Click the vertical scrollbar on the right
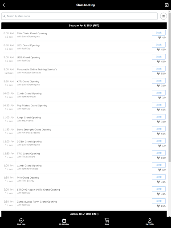 [x=170, y=86]
